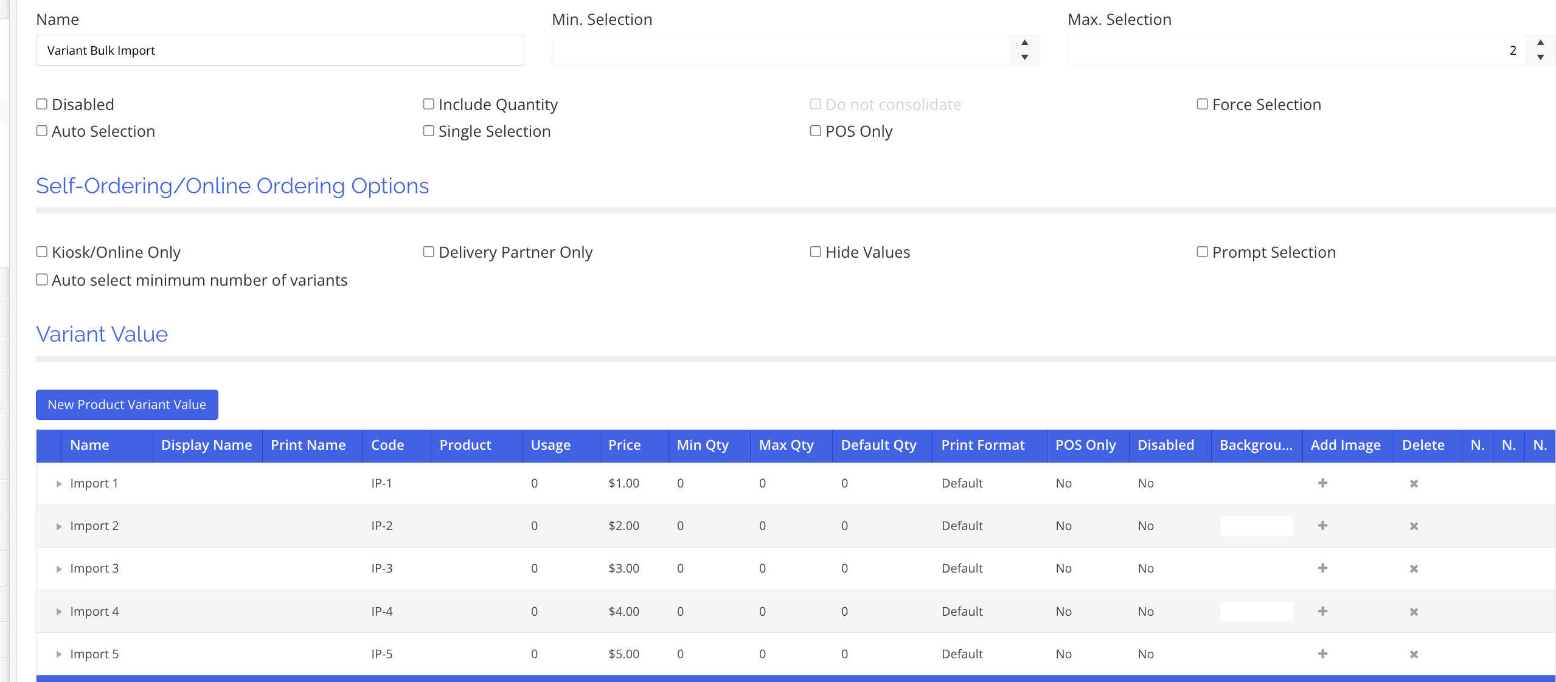Check the Kiosk/Online Only option
1556x682 pixels.
pos(42,252)
